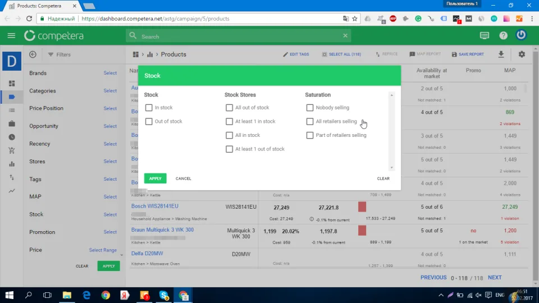Click red indicator in Braun Multiquick row

(x=362, y=231)
